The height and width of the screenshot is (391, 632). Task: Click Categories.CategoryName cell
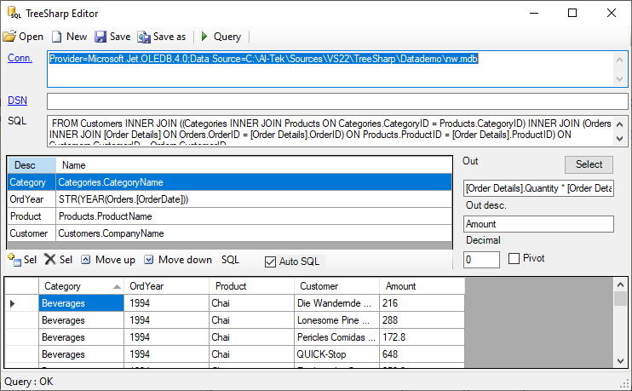[255, 182]
